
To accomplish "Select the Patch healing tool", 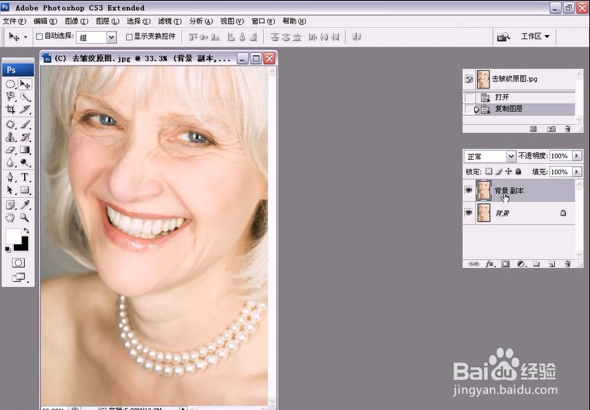I will (x=10, y=124).
